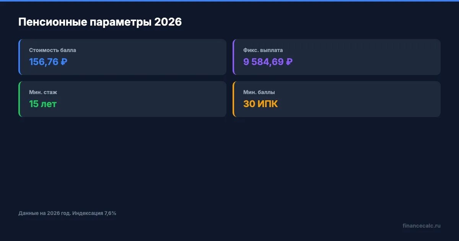Viewport: 459px width, 241px height.
Task: Click the orange accent bar on the Мин. баллы card
Action: tap(233, 99)
